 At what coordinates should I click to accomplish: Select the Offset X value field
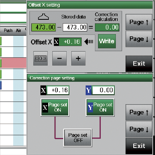[x=68, y=42]
